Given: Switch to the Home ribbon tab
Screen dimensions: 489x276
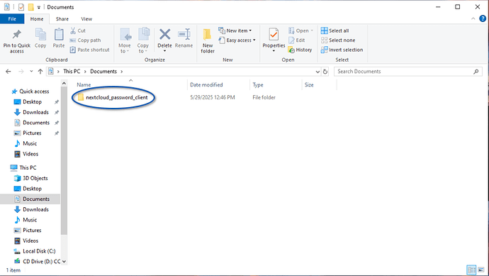Looking at the screenshot, I should tap(37, 19).
